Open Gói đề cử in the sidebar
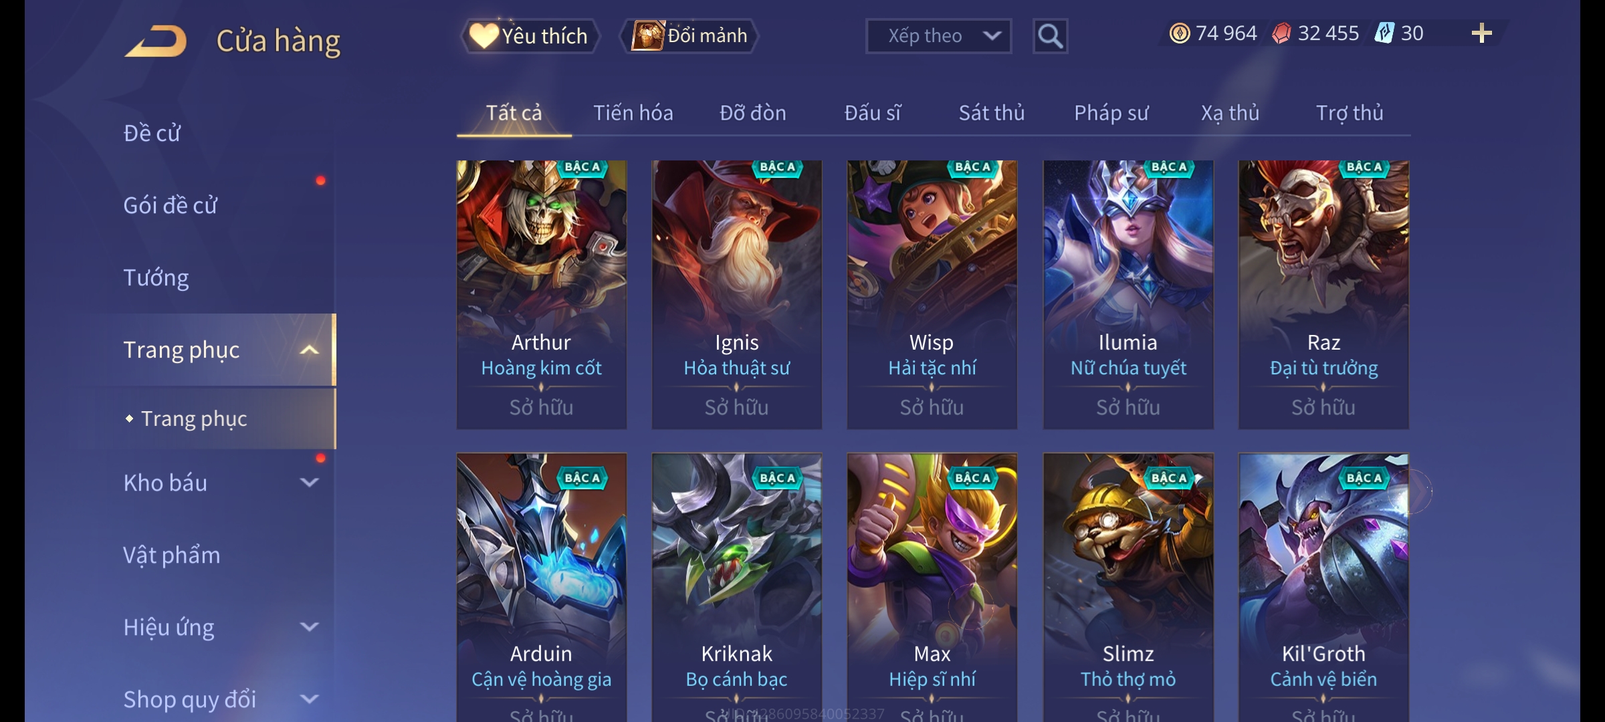Viewport: 1605px width, 722px height. click(x=170, y=205)
